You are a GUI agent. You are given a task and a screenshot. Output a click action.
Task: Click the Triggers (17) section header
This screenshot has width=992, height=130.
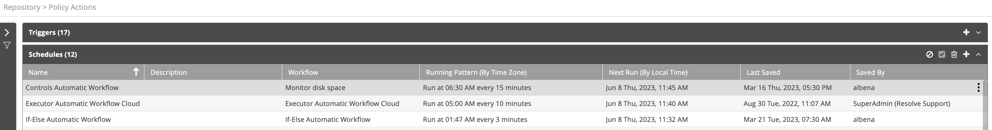coord(49,32)
